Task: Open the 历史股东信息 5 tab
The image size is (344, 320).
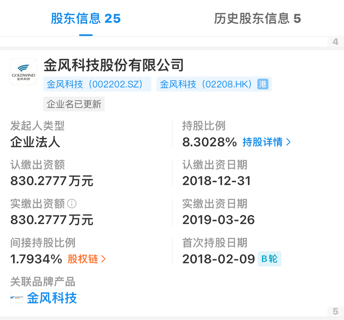Action: coord(257,18)
